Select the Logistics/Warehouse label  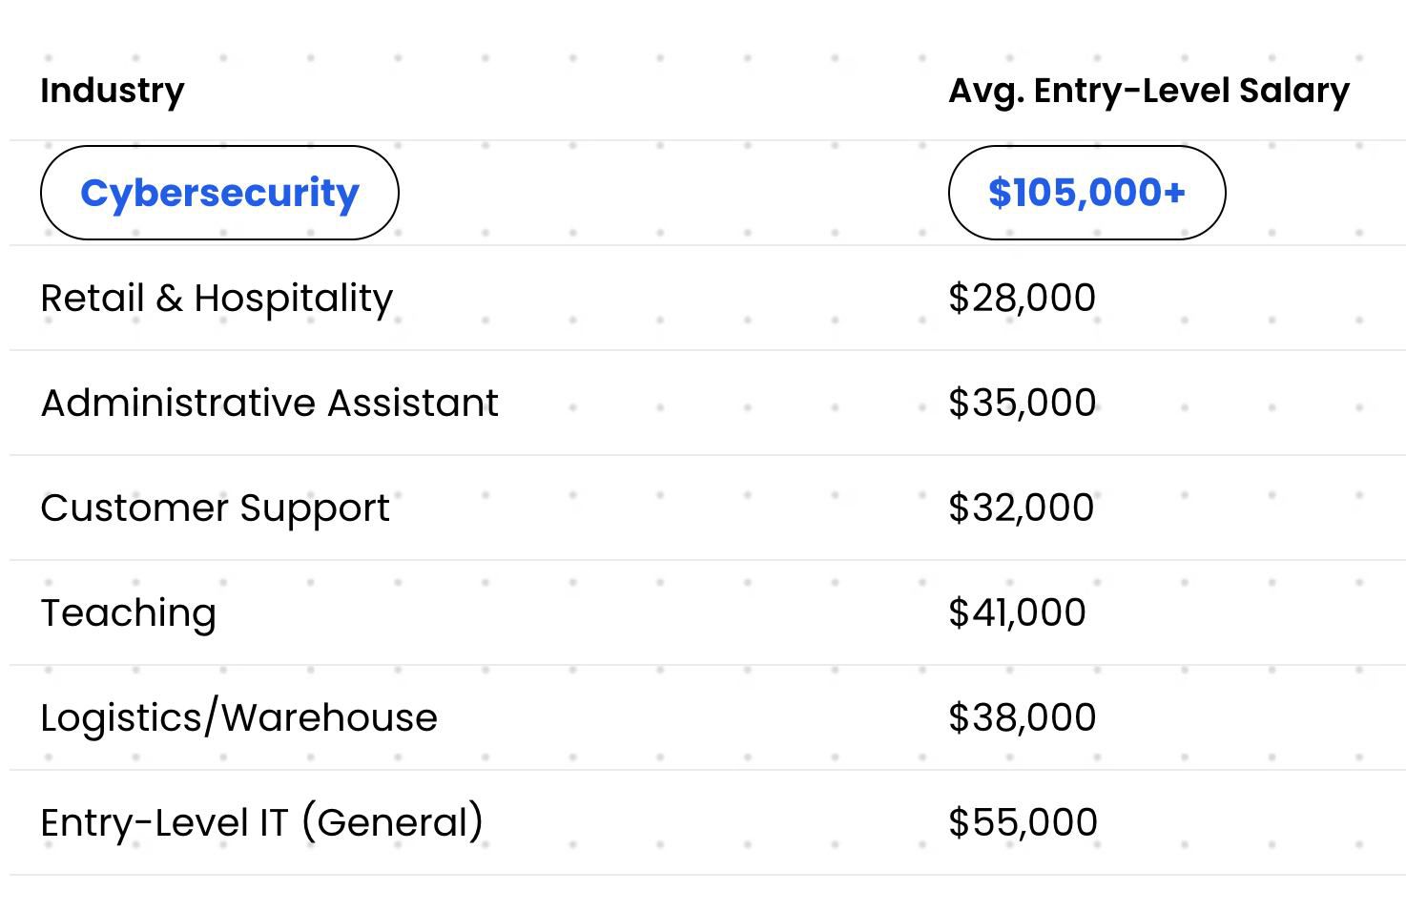tap(238, 718)
